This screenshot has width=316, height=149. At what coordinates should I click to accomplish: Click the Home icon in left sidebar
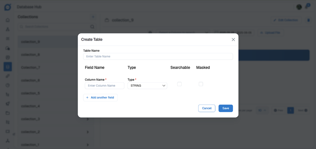coord(8,20)
